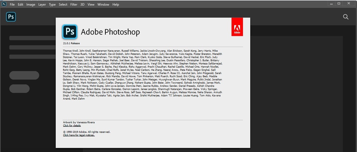Click 'Click here for legal notices' link
Image resolution: width=357 pixels, height=152 pixels.
click(79, 135)
